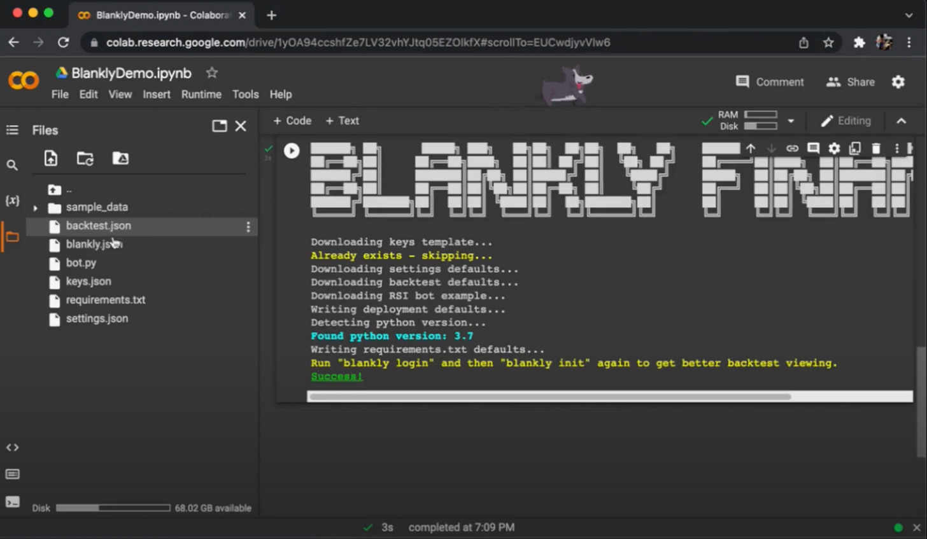The width and height of the screenshot is (927, 539).
Task: Delete the cell trash icon
Action: pos(876,148)
